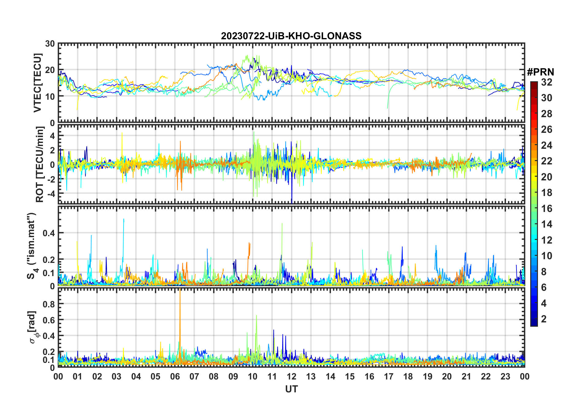This screenshot has height=408, width=583.
Task: Select the "ROT [TECU/min]" y-axis label
Action: pos(40,164)
